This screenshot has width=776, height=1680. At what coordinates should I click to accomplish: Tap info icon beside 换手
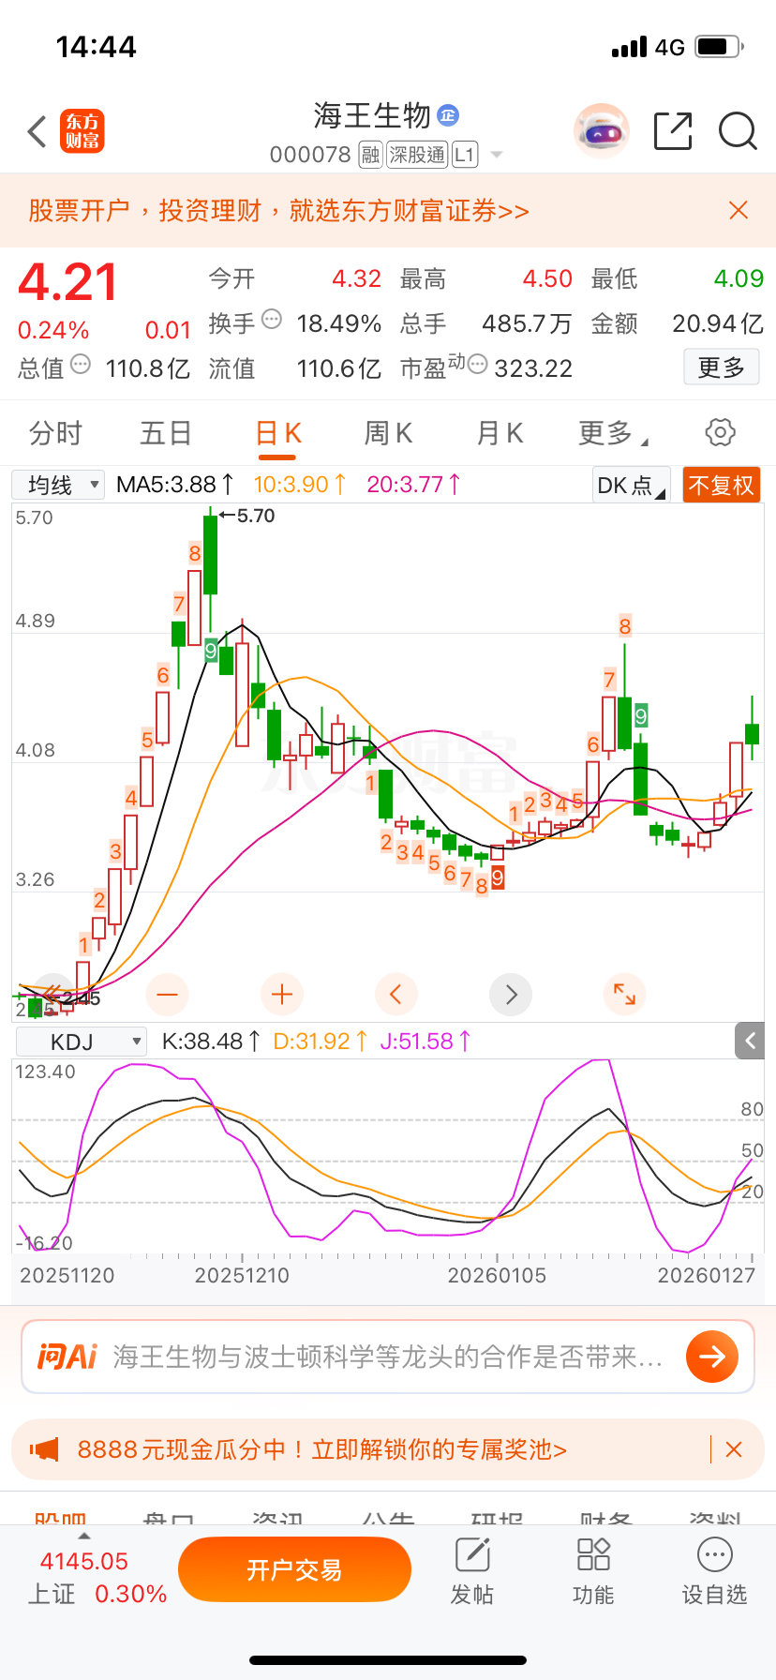point(272,319)
